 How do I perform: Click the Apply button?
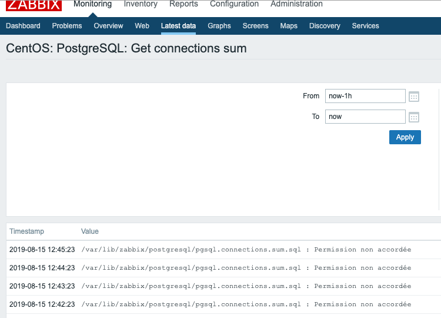405,137
